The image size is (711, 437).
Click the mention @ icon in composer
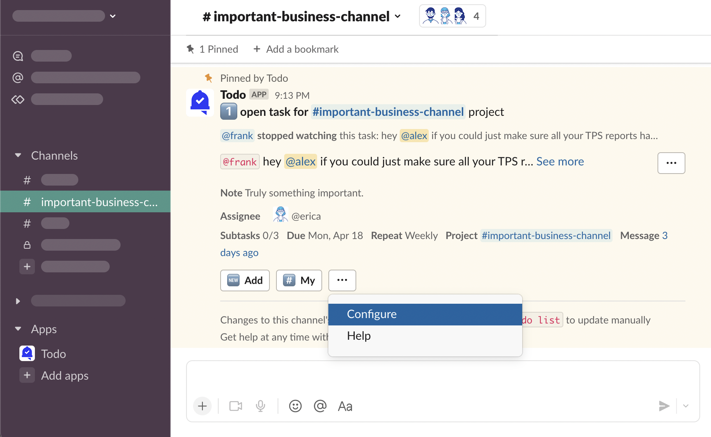tap(320, 406)
